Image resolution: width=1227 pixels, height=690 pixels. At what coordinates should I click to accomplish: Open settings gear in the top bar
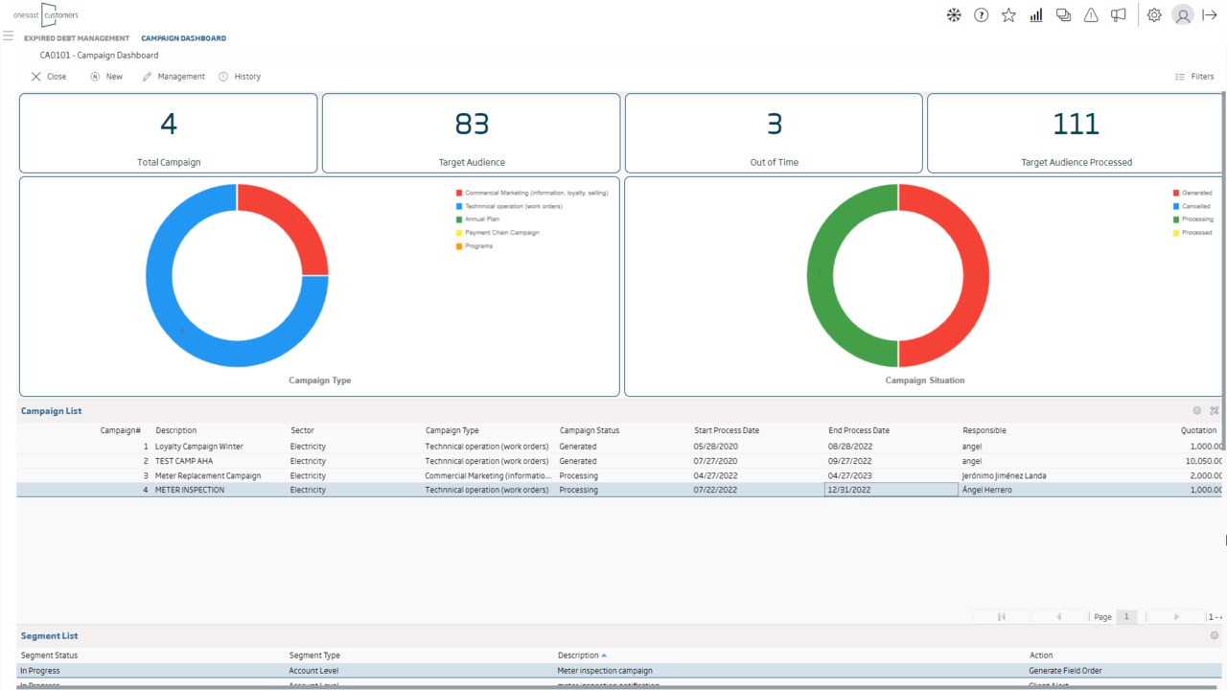click(1154, 15)
